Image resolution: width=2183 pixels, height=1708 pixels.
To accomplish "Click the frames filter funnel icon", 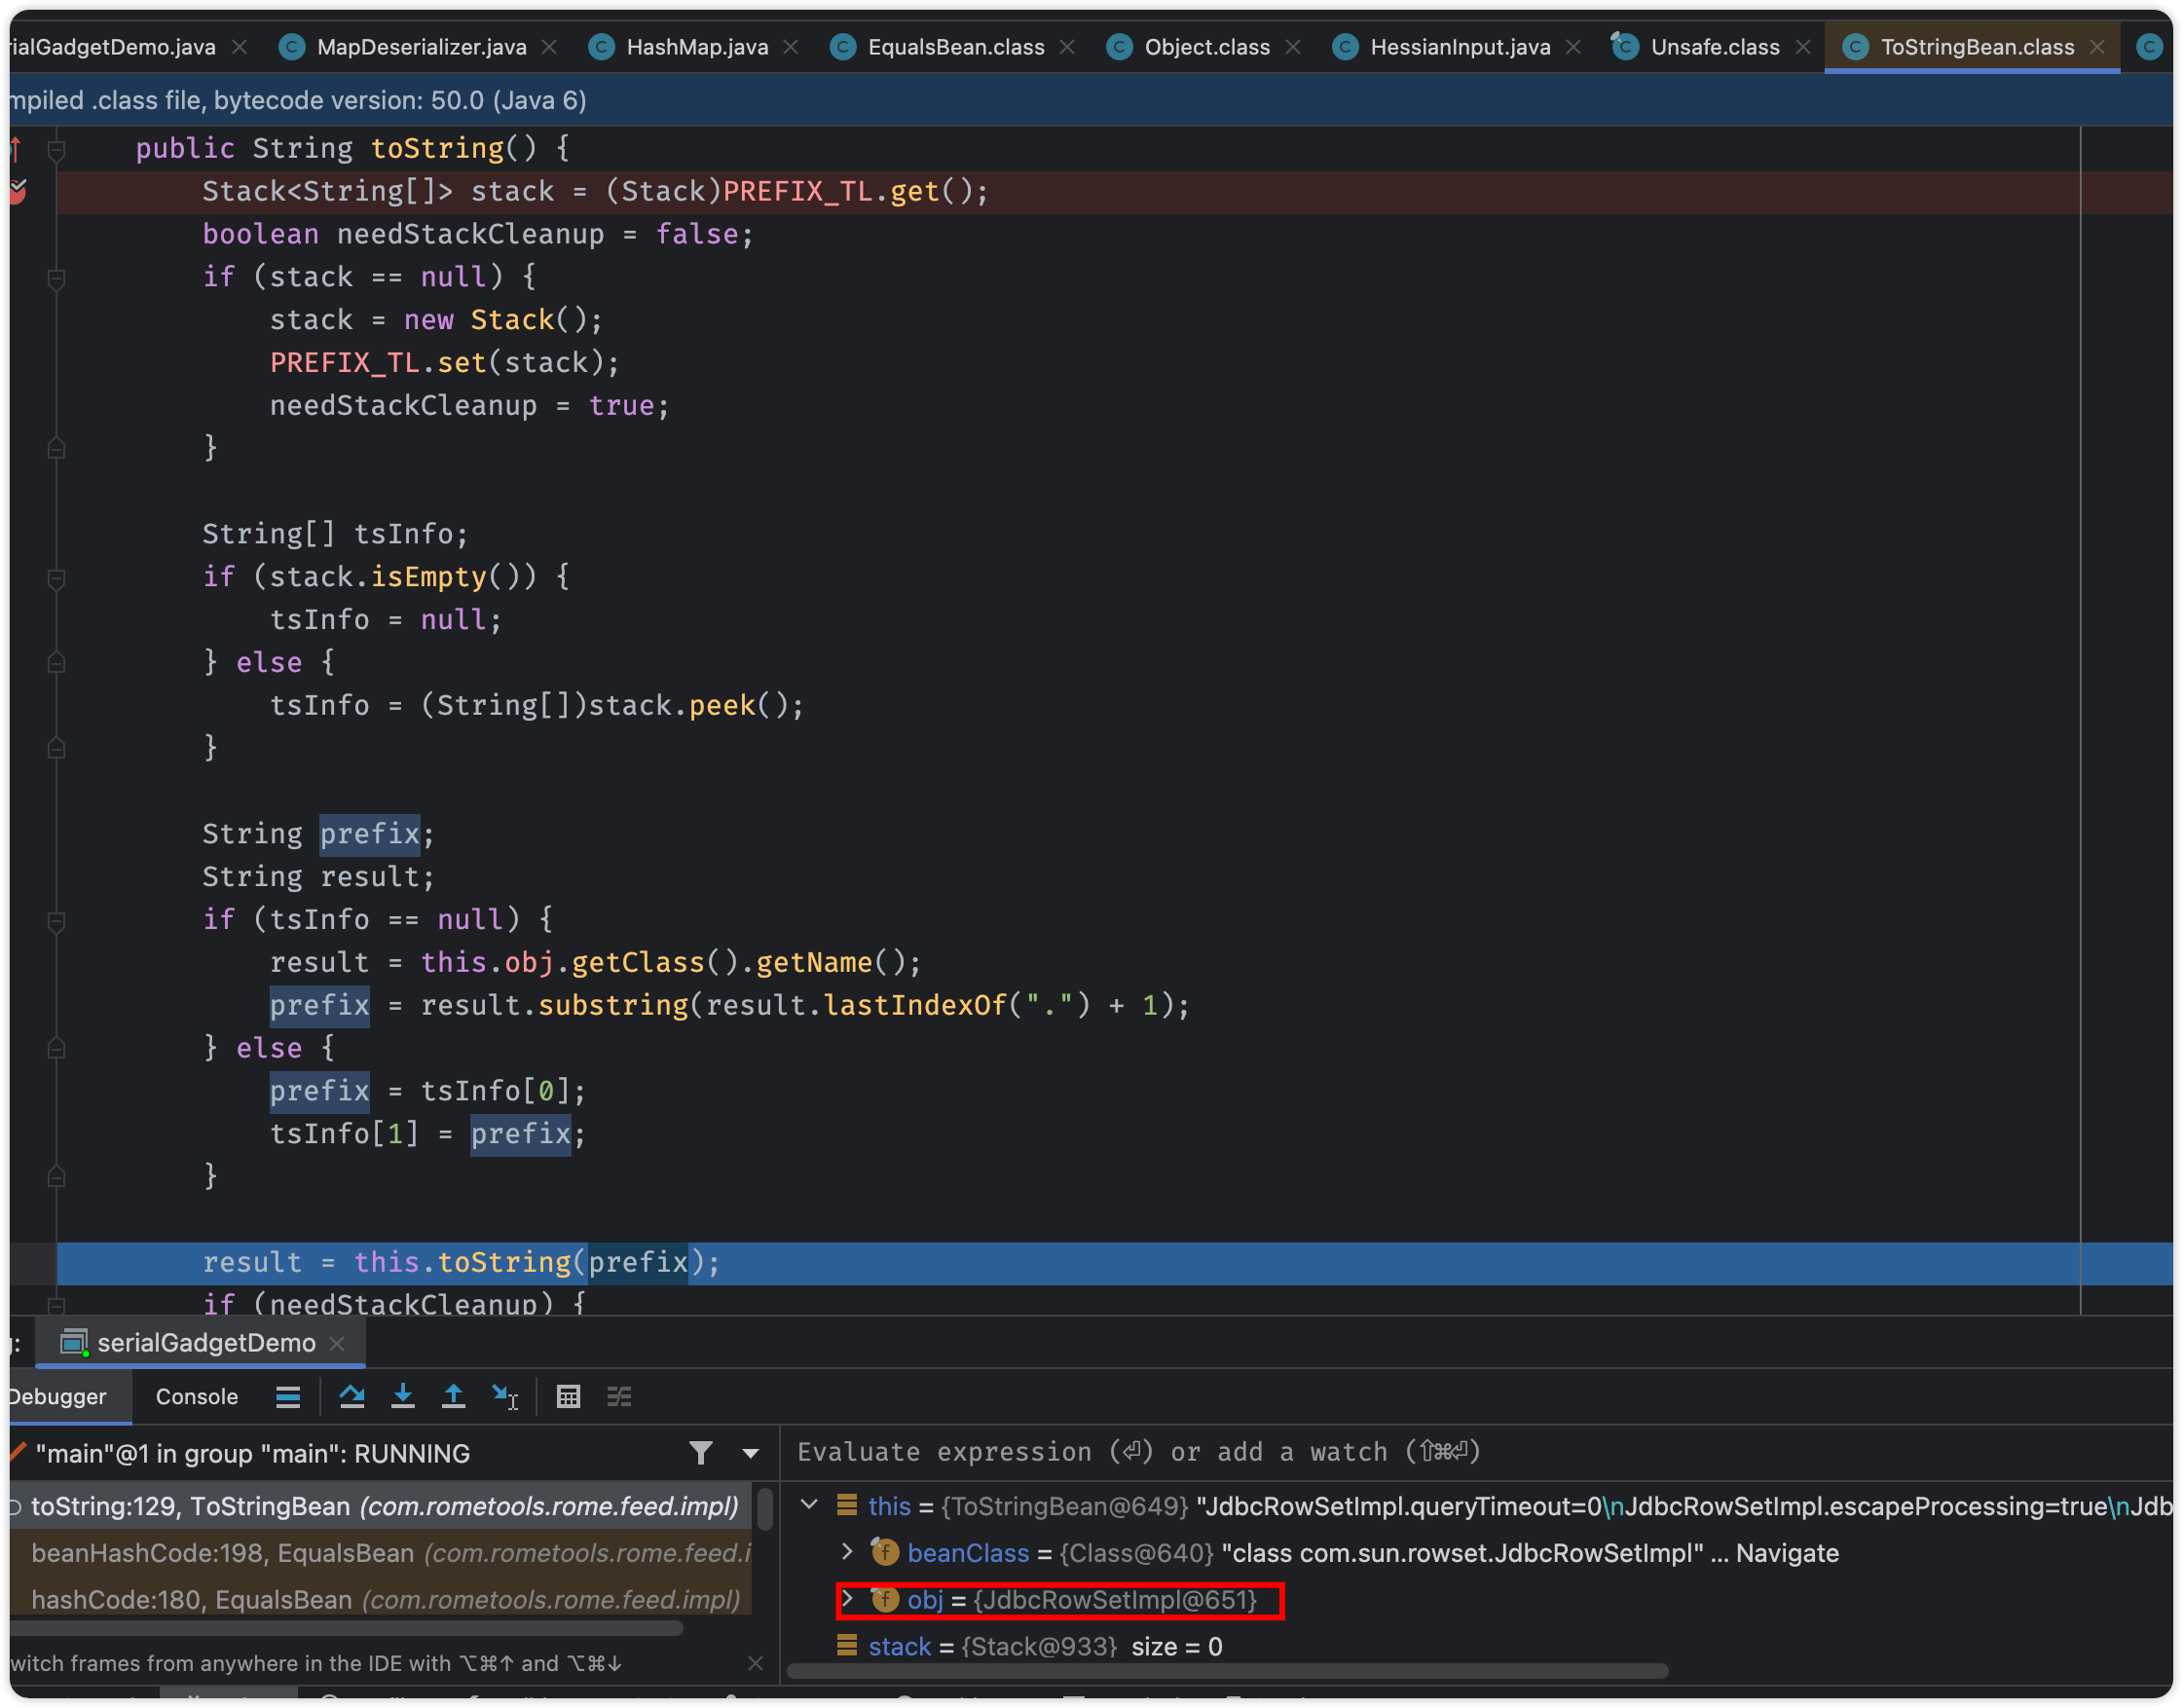I will point(701,1453).
